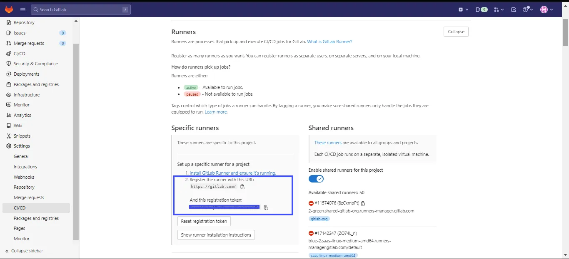
Task: Open the GitLab logo home link
Action: click(9, 9)
